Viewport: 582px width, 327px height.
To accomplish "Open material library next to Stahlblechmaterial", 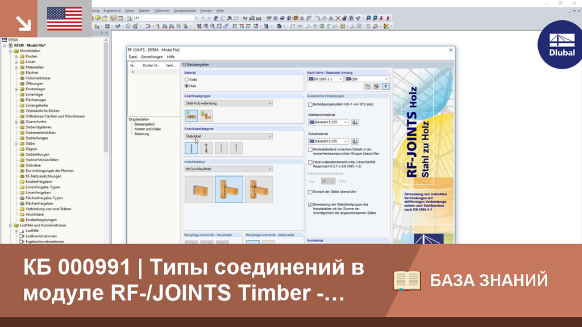I will (x=355, y=122).
